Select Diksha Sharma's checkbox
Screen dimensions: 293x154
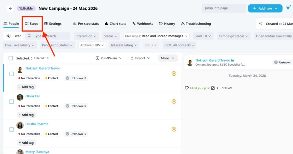[12, 129]
